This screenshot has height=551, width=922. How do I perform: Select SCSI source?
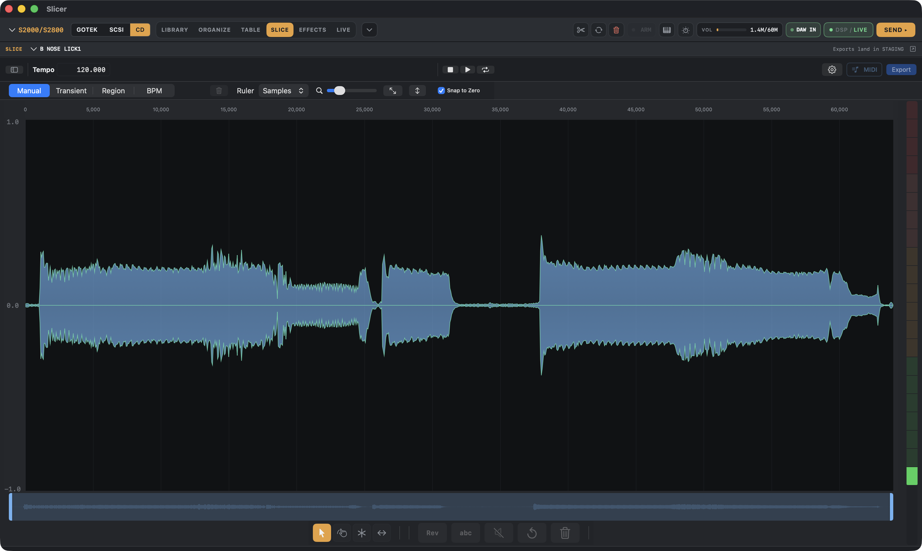[x=116, y=30]
